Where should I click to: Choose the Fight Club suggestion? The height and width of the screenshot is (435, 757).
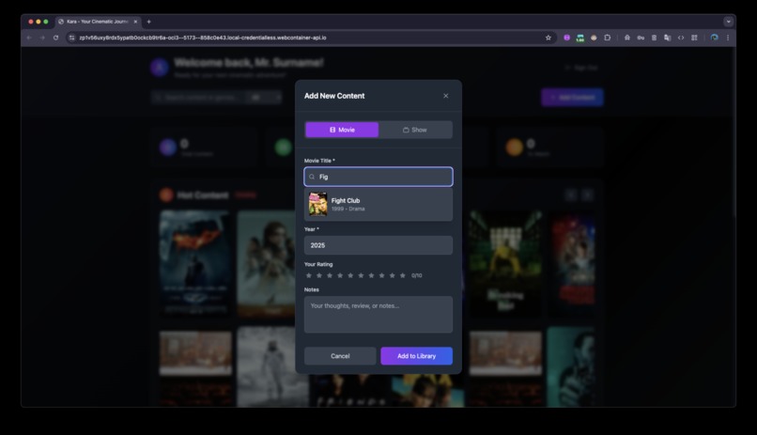tap(378, 204)
